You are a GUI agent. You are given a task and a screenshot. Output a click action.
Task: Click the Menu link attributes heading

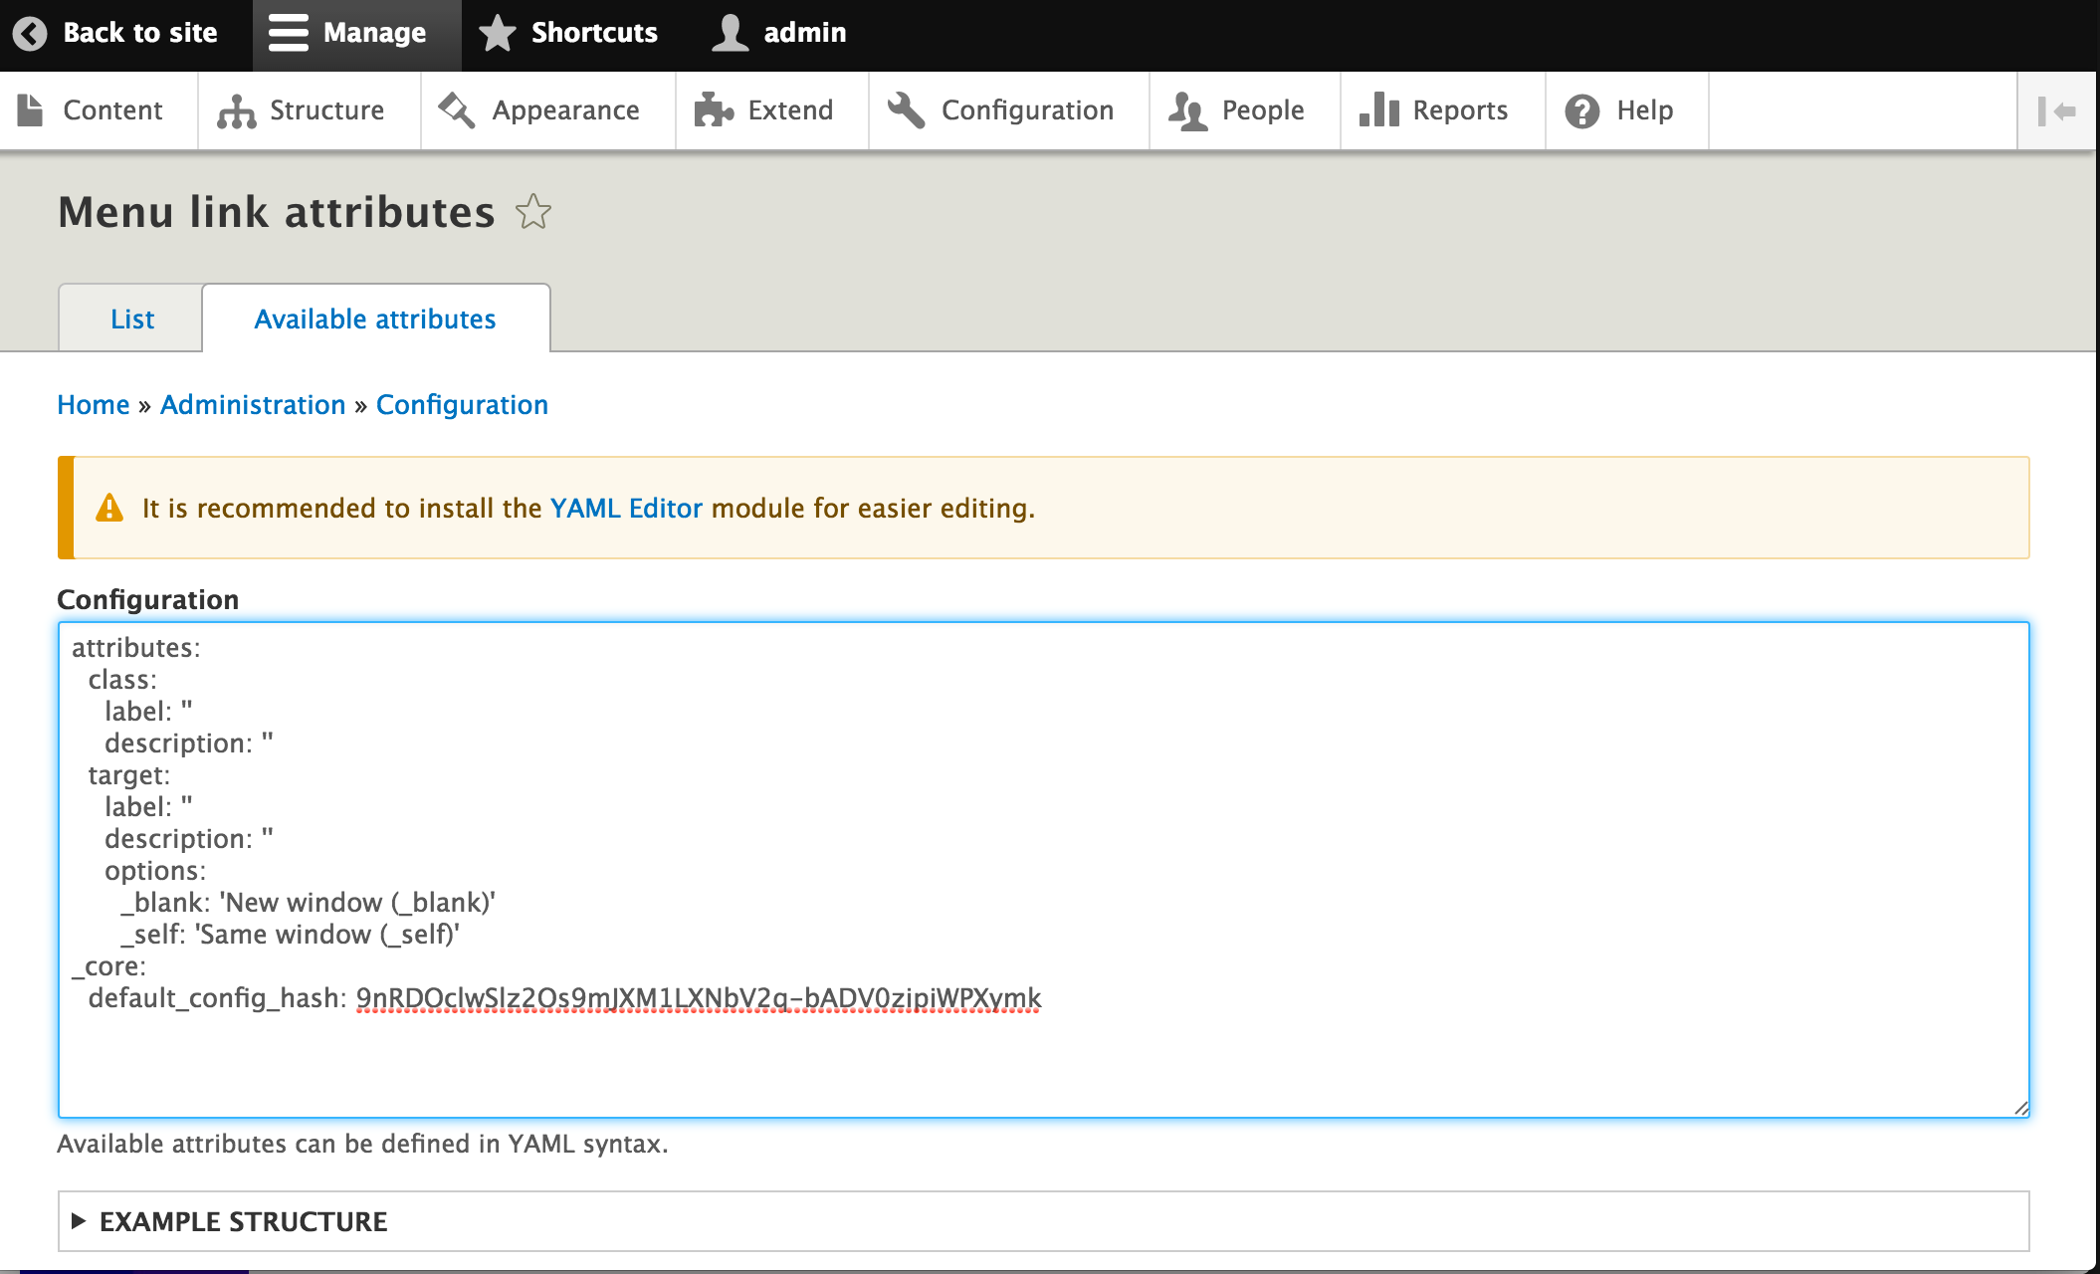(276, 211)
